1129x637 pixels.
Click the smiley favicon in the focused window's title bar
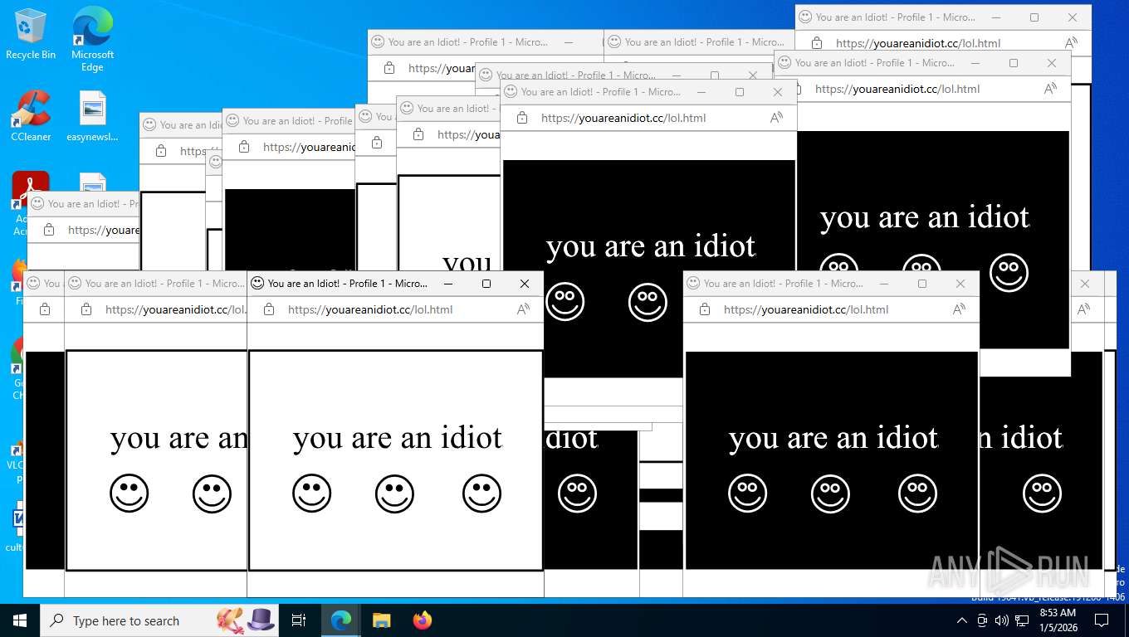click(x=257, y=283)
